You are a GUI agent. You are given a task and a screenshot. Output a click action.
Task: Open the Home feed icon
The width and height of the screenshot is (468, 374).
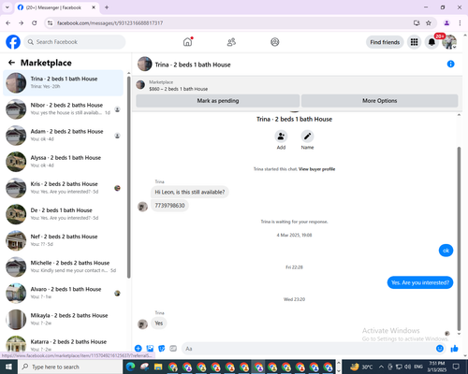pos(187,42)
